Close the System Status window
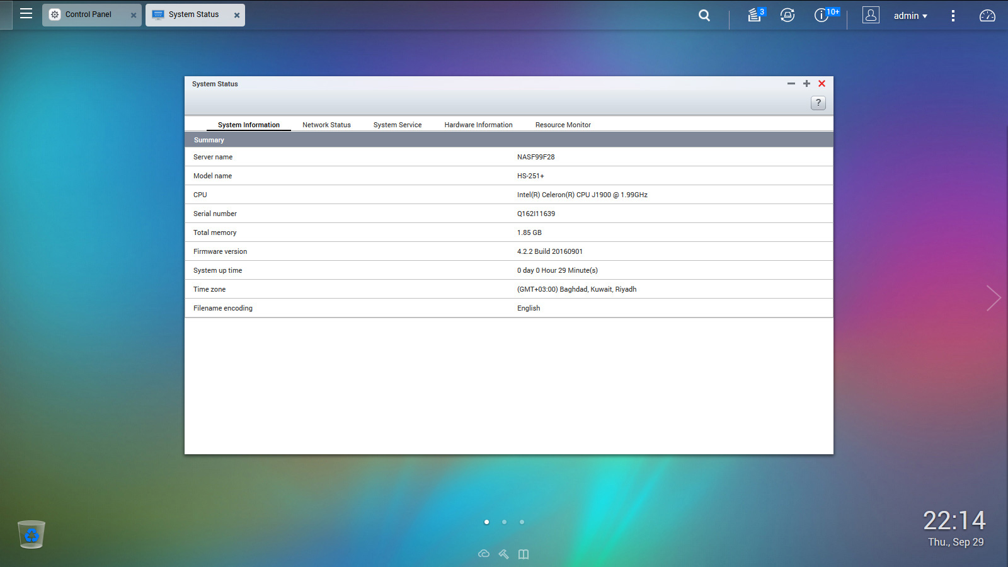The image size is (1008, 567). click(x=822, y=83)
